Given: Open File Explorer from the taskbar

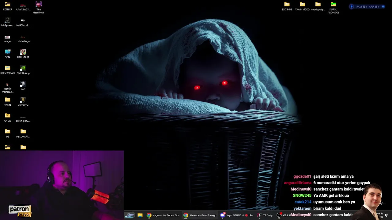Looking at the screenshot, I should (x=140, y=215).
